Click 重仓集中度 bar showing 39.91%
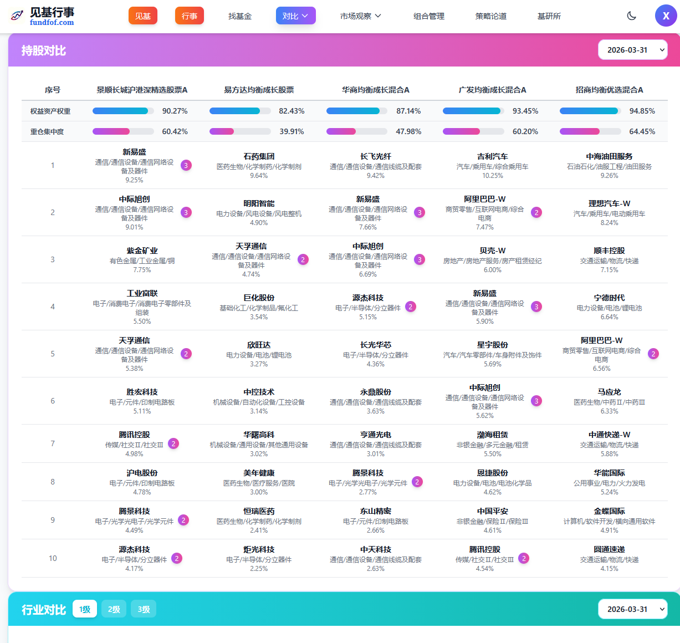The height and width of the screenshot is (643, 680). [240, 131]
